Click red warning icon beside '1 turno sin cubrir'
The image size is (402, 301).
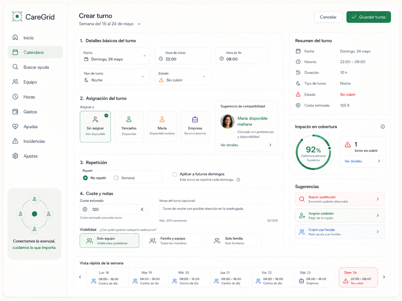348,144
